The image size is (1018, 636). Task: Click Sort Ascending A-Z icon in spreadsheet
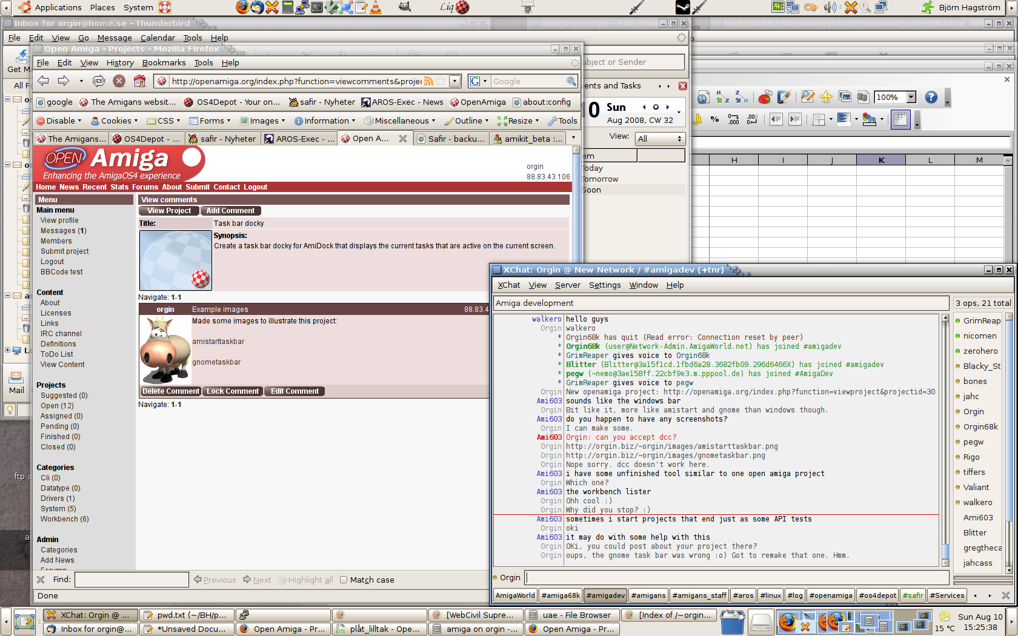pyautogui.click(x=722, y=97)
